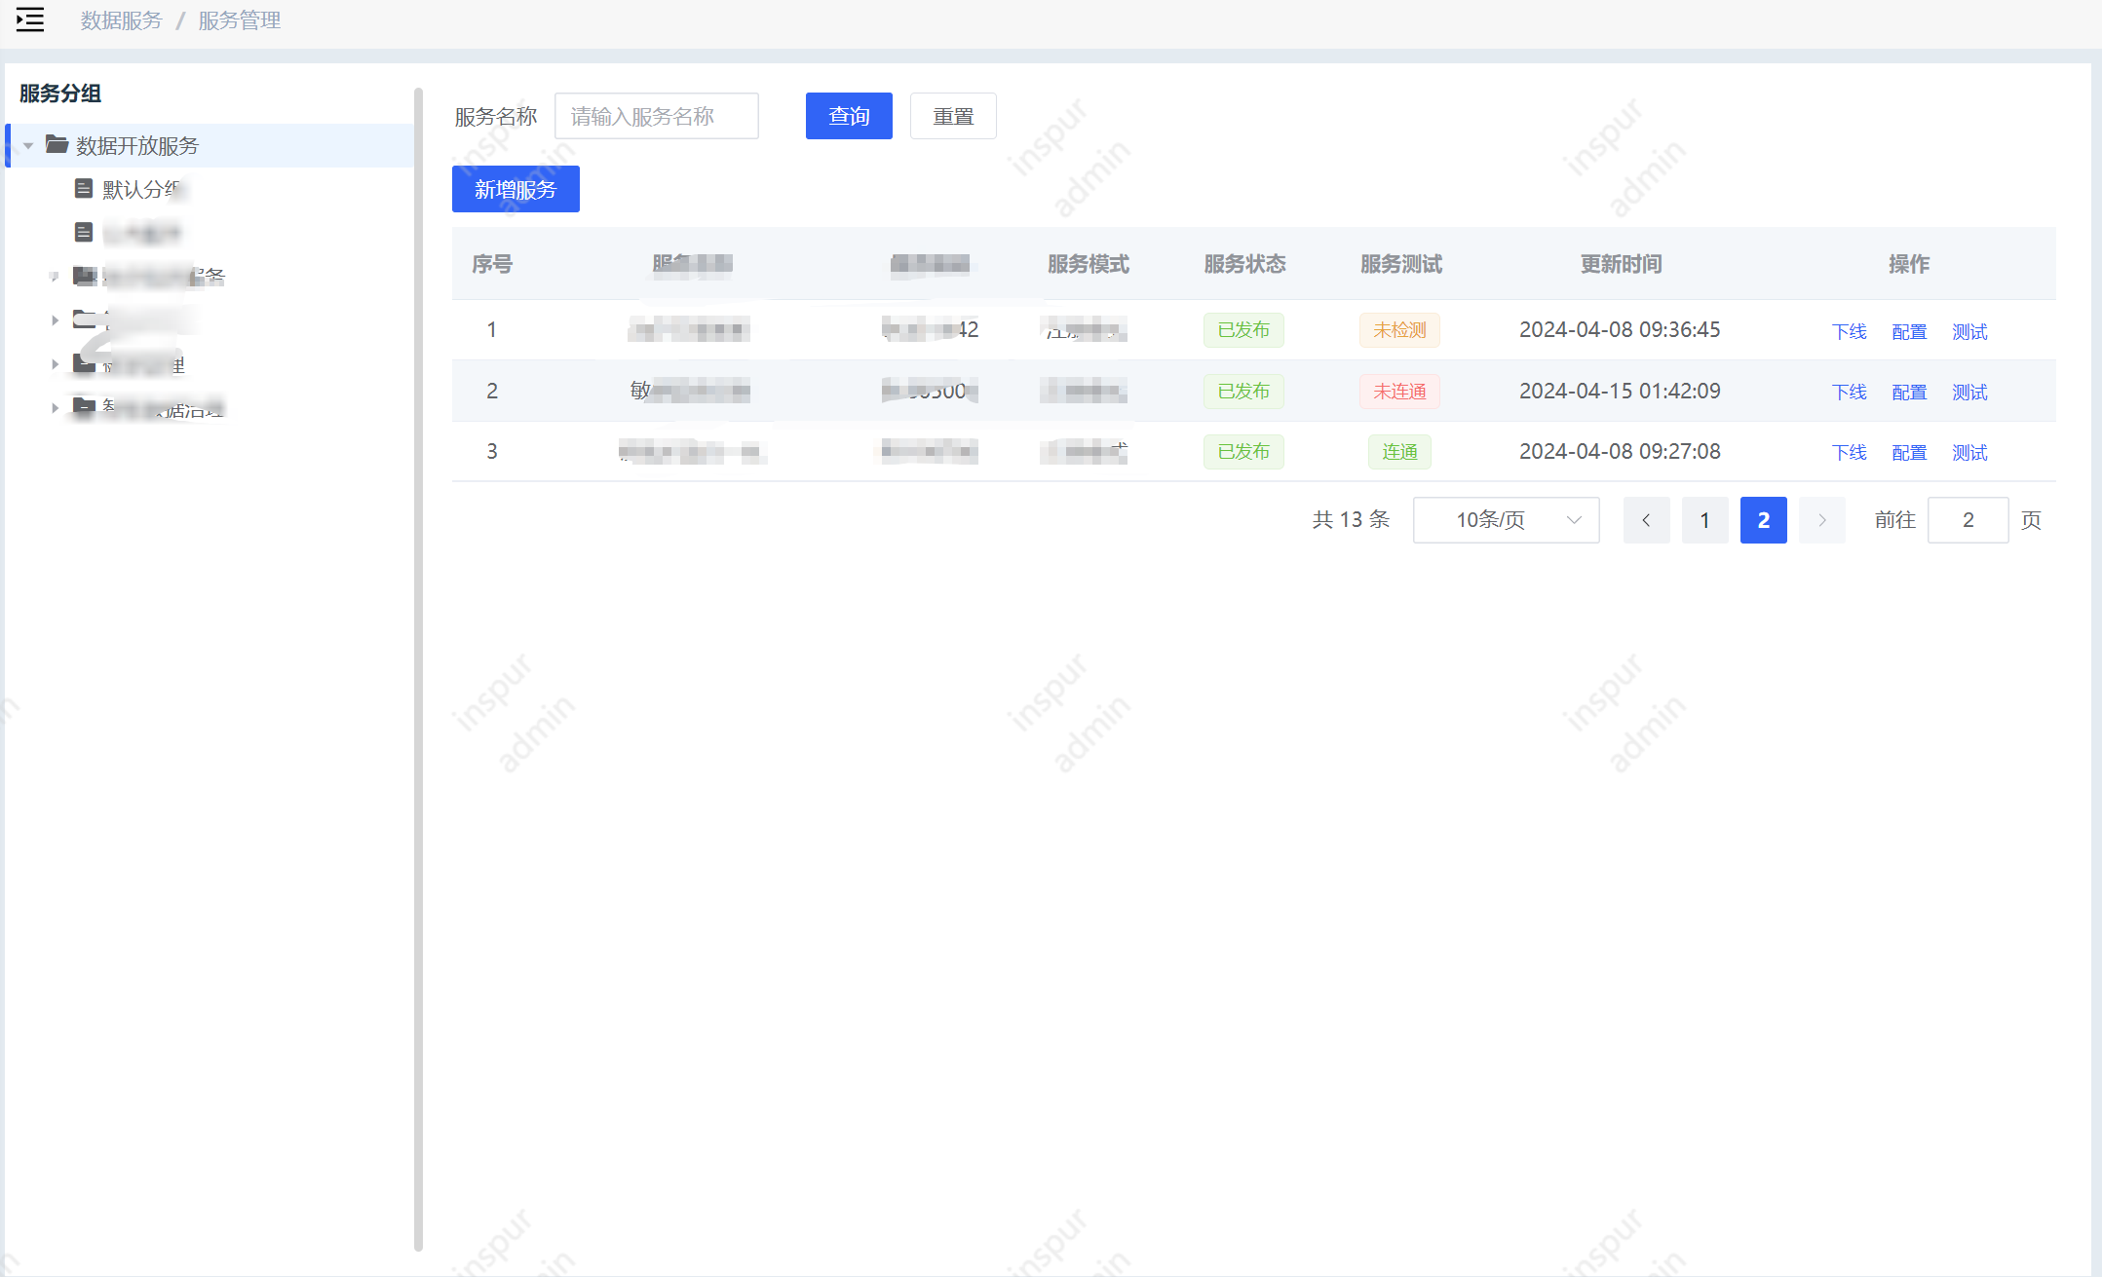Click the 新增服务 button
The width and height of the screenshot is (2102, 1277).
click(516, 189)
